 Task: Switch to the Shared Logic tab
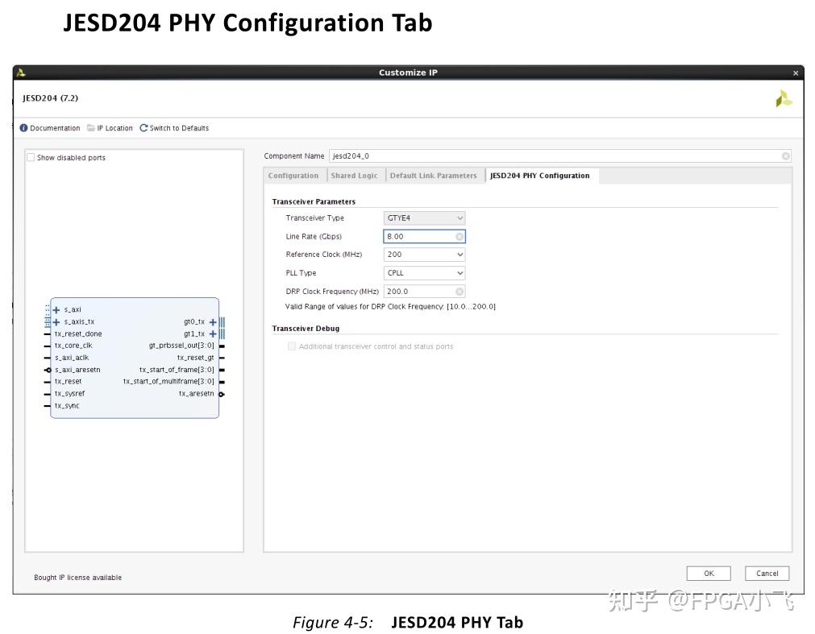tap(355, 175)
